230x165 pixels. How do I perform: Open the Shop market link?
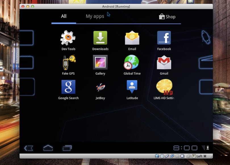pos(167,17)
